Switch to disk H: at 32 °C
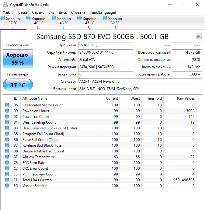205x210 pixels. [115, 22]
